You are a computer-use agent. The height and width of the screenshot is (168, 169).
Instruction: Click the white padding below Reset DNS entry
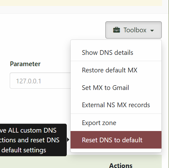click(x=116, y=150)
